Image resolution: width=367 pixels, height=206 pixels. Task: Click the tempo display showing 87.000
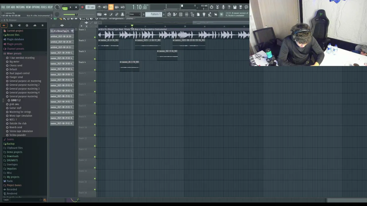point(90,7)
